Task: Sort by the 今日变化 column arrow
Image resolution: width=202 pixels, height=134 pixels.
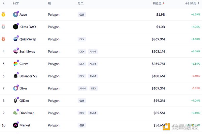Action: point(199,3)
